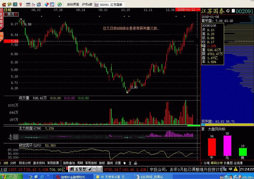Open the Windows 开始 start button
The height and width of the screenshot is (179, 254).
point(11,177)
